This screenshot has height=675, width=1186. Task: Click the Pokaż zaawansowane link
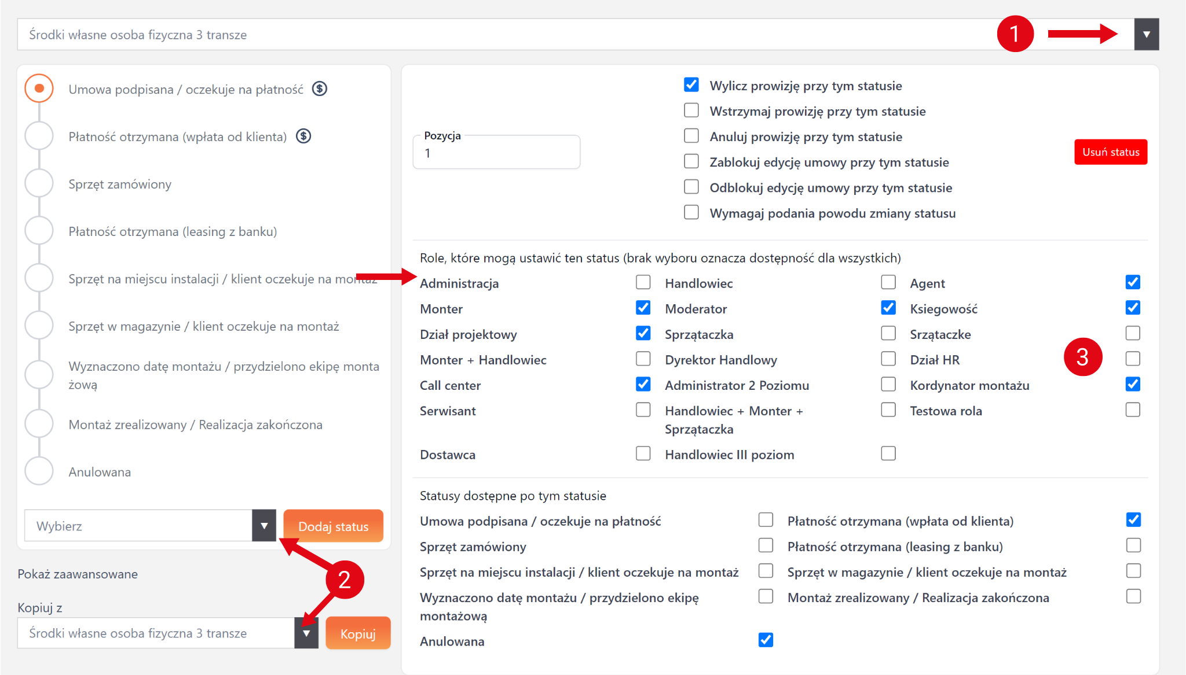(x=78, y=574)
